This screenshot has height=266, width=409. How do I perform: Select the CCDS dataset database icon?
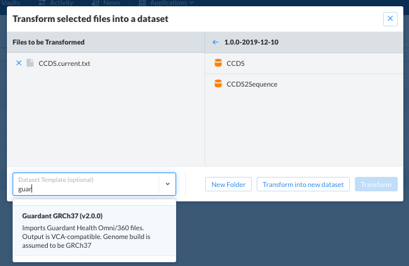(218, 63)
